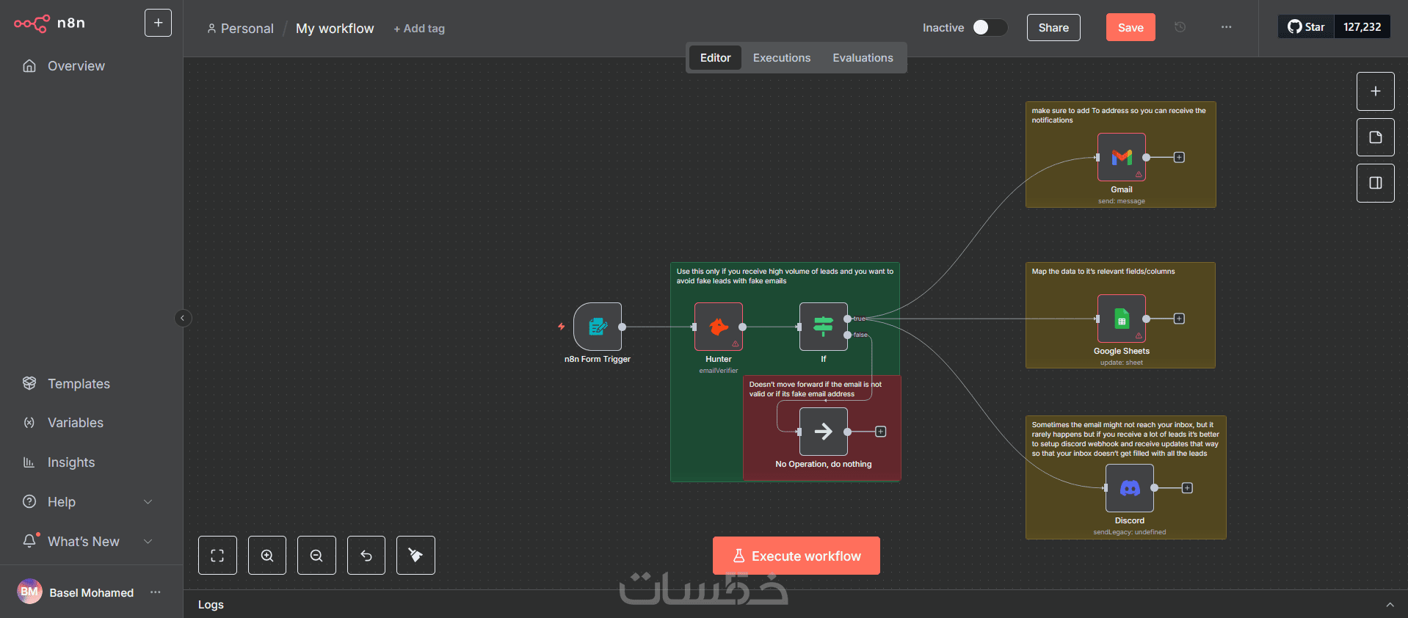Click the Hunter fake leads sticky note text
1408x618 pixels.
[x=785, y=276]
